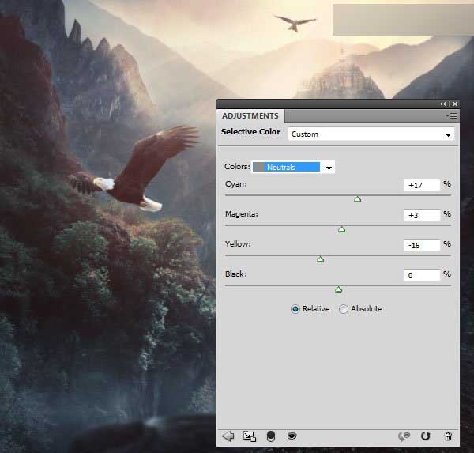Image resolution: width=474 pixels, height=453 pixels.
Task: Choose the Relative method radio button
Action: [295, 309]
